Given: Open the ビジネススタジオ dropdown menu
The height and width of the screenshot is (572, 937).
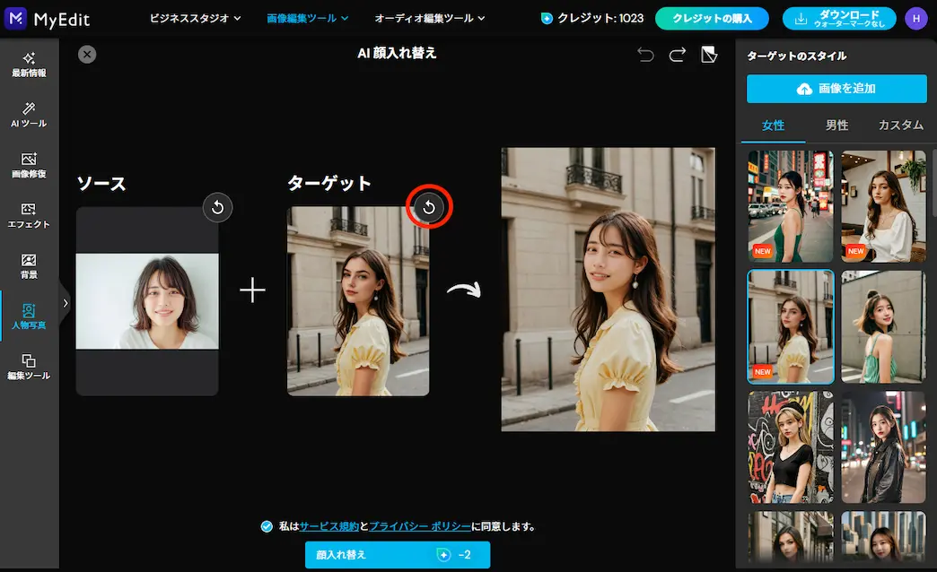Looking at the screenshot, I should 195,17.
